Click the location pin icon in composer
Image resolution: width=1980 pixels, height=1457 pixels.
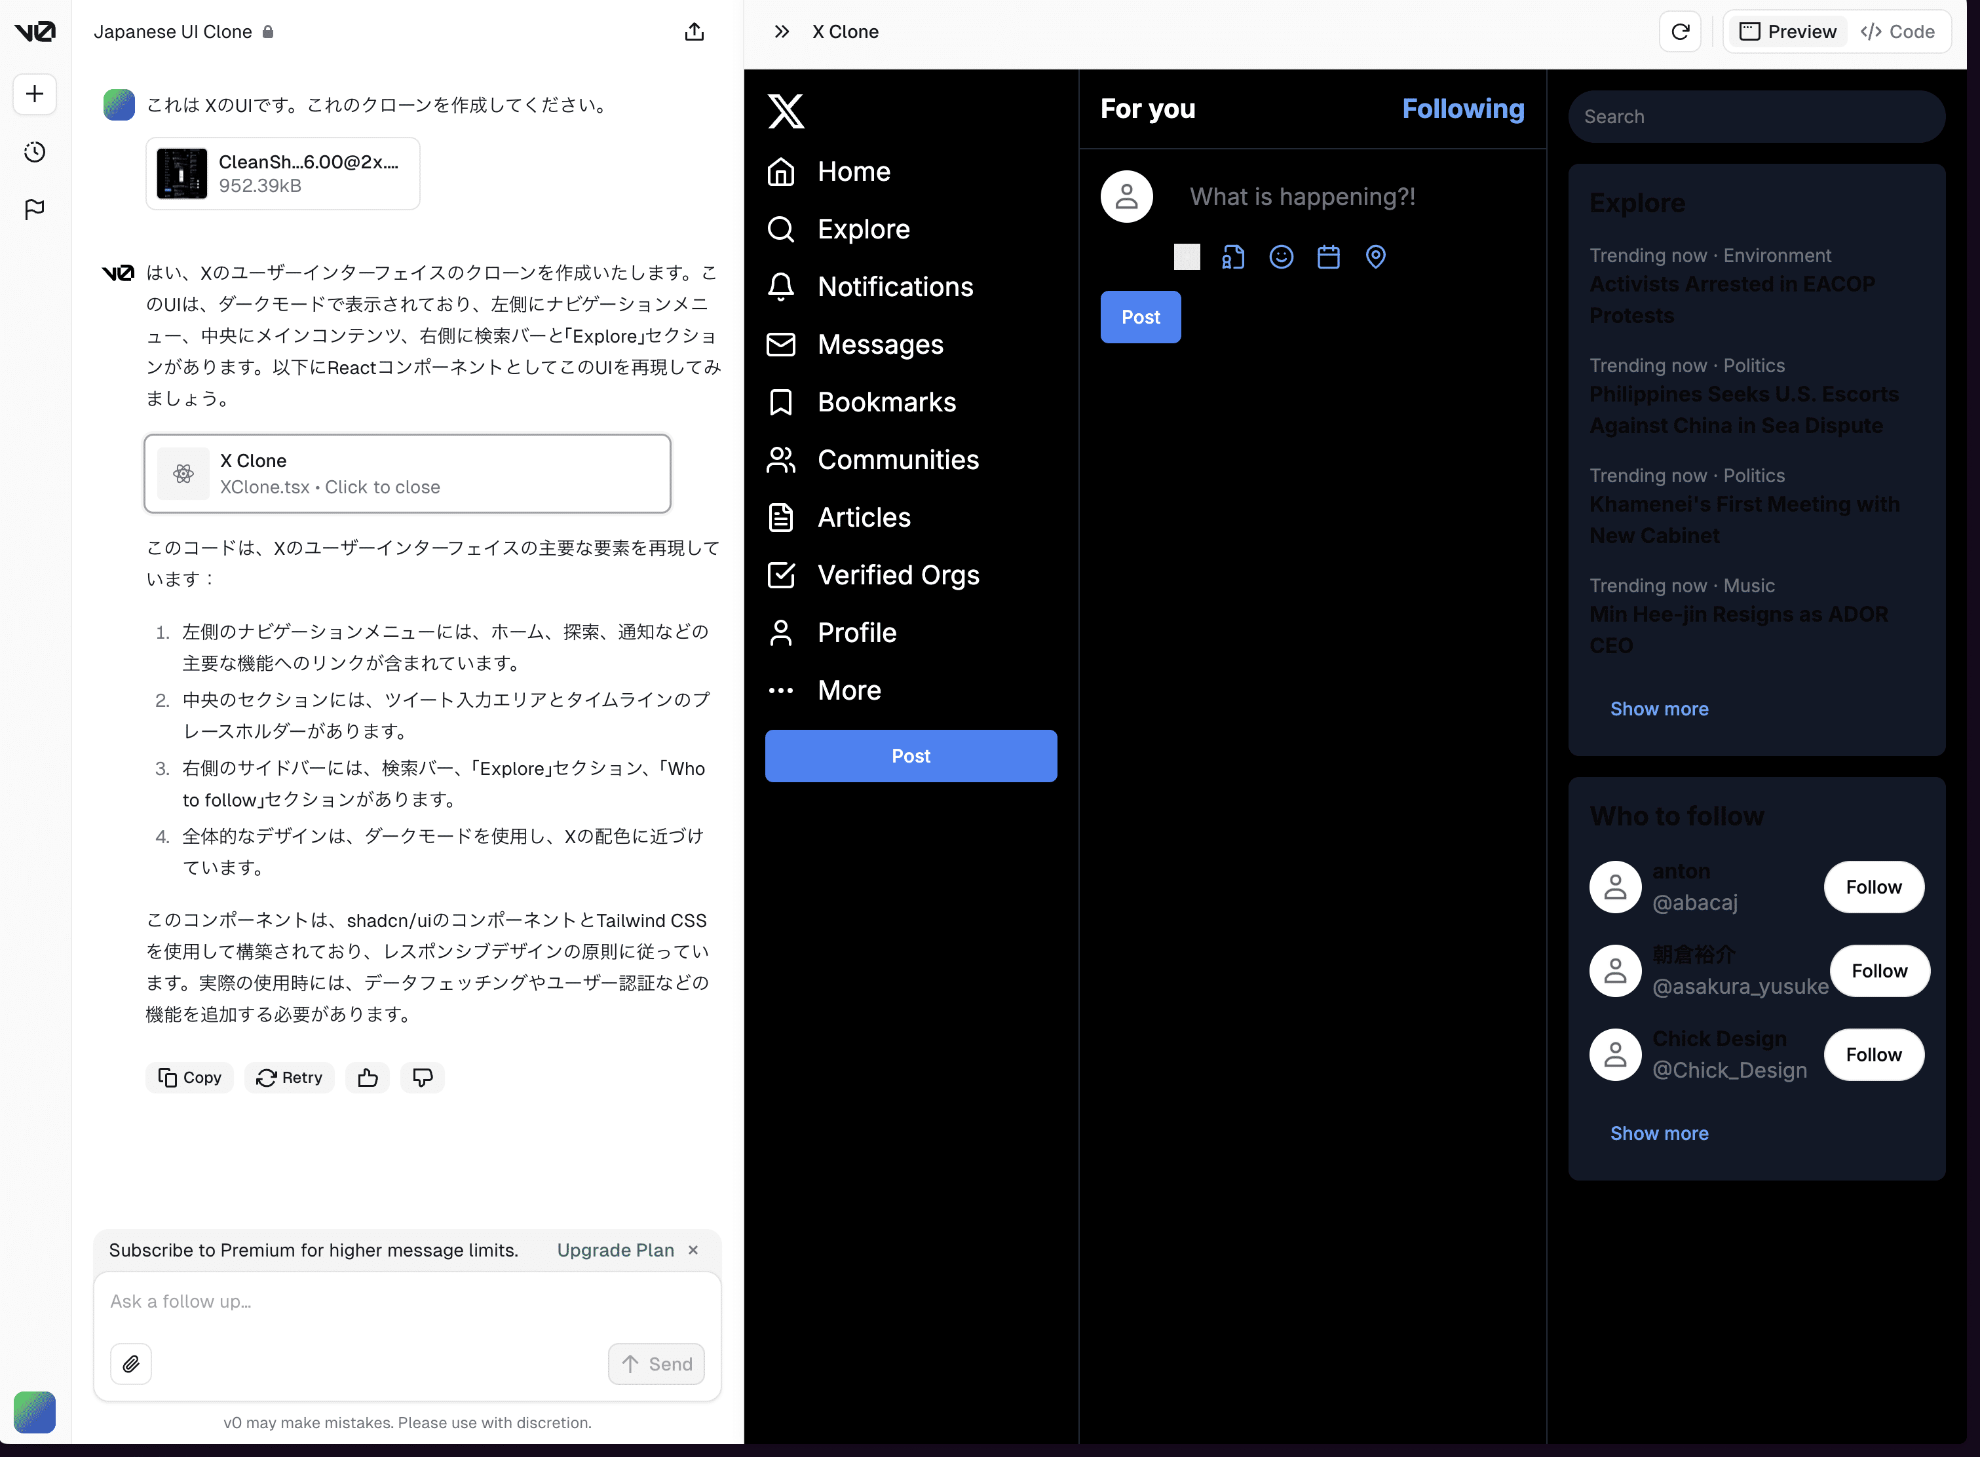(x=1375, y=257)
